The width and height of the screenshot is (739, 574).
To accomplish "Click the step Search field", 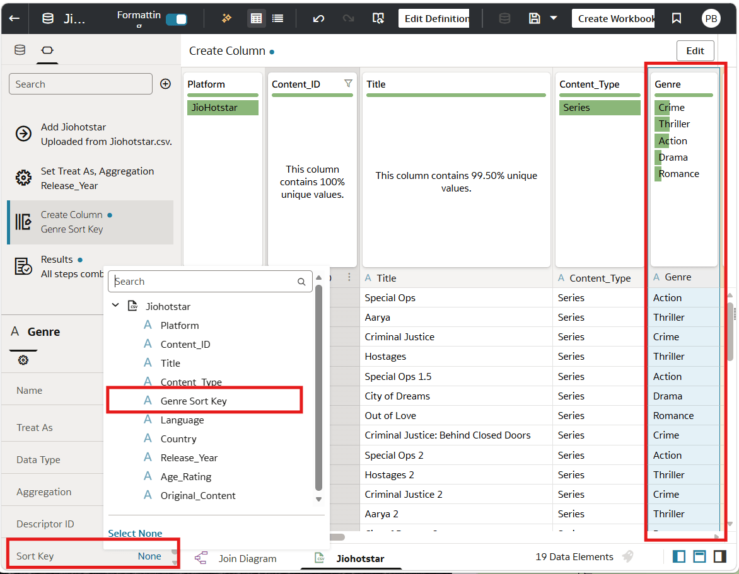I will point(81,84).
